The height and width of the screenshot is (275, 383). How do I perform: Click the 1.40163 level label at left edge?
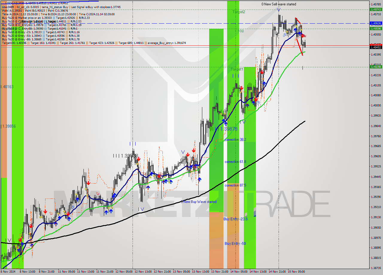7,87
